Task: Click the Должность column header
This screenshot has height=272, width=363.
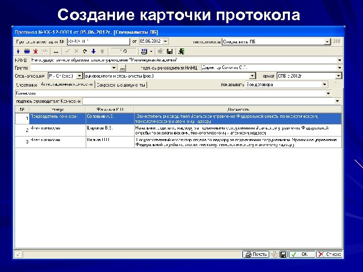Action: (238, 109)
